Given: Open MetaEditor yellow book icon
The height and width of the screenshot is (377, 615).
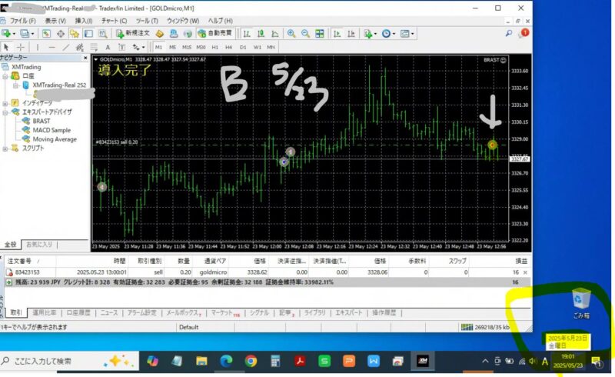Looking at the screenshot, I should 159,34.
